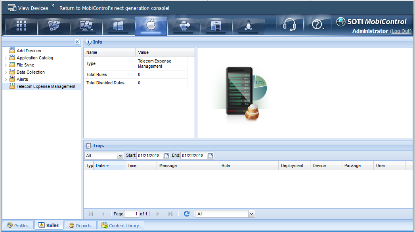Open the dropdown next to refresh button
415x232 pixels.
[251, 214]
